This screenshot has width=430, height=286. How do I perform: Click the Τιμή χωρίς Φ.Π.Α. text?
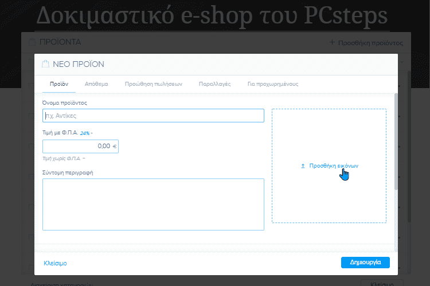tap(62, 158)
